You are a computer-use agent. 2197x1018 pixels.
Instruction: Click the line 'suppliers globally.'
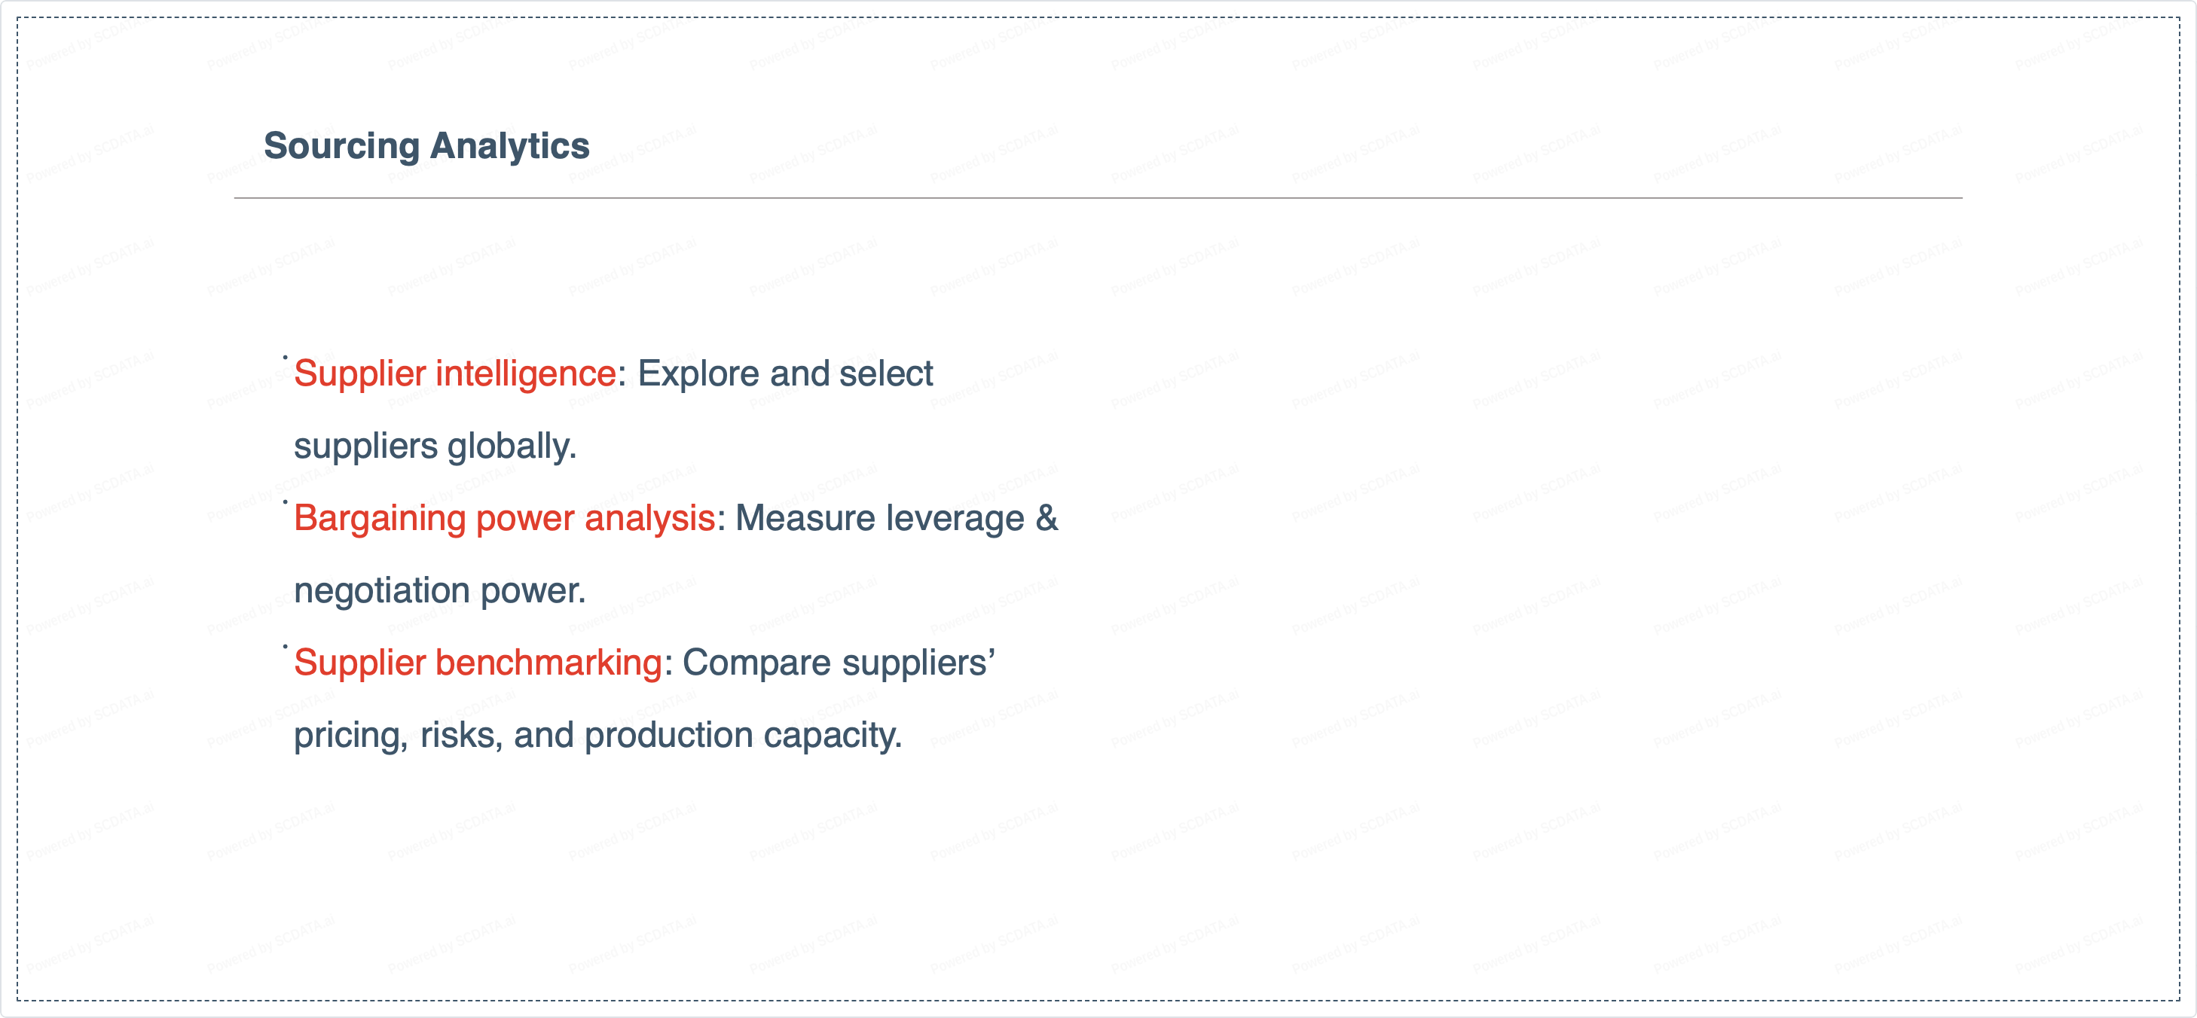click(x=435, y=446)
